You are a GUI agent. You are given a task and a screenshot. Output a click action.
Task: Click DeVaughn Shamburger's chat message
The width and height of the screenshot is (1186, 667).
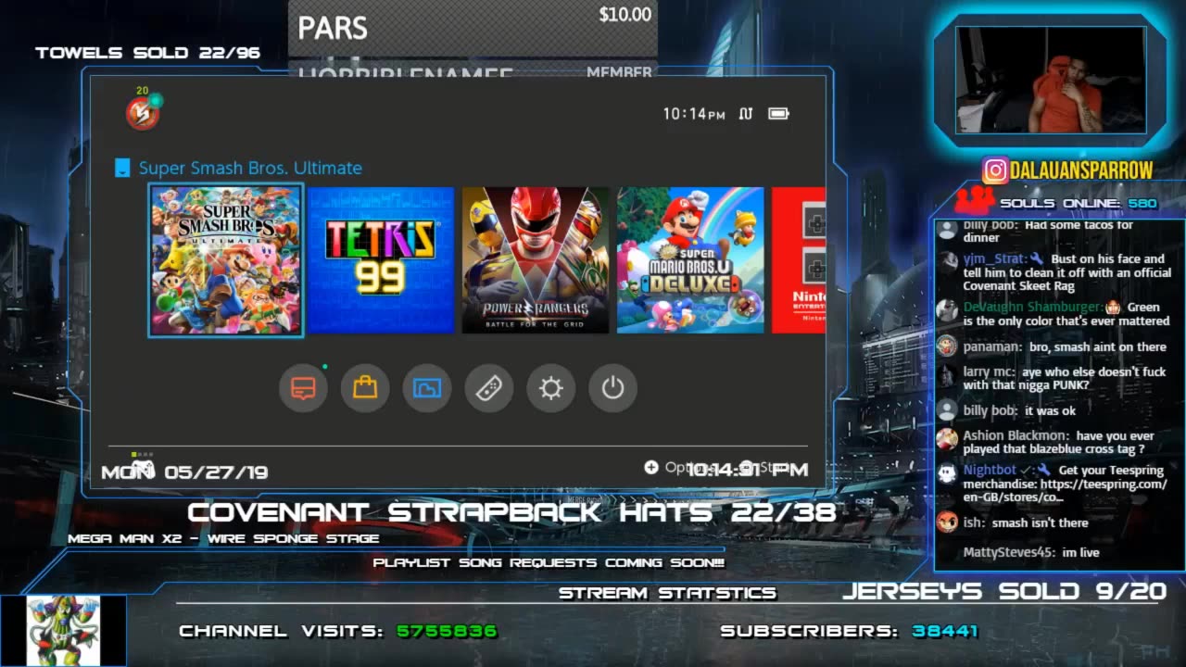(x=1066, y=314)
